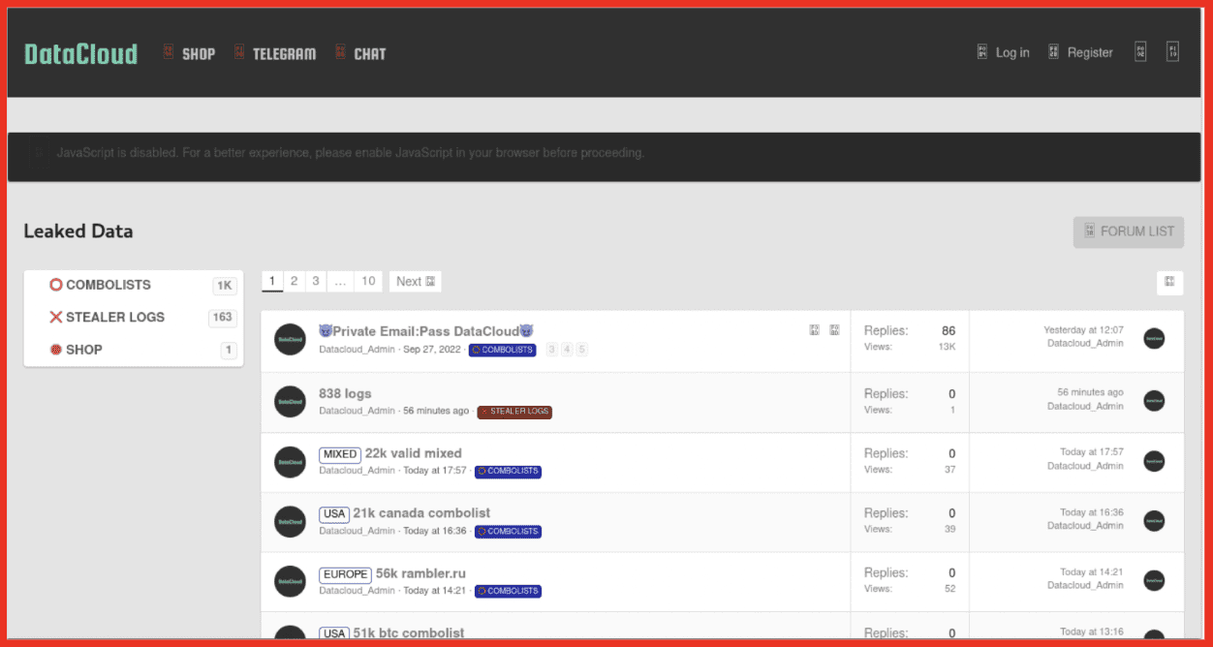Open the COMBOLISTS sub-forum in the sidebar
The height and width of the screenshot is (647, 1213).
pyautogui.click(x=109, y=285)
